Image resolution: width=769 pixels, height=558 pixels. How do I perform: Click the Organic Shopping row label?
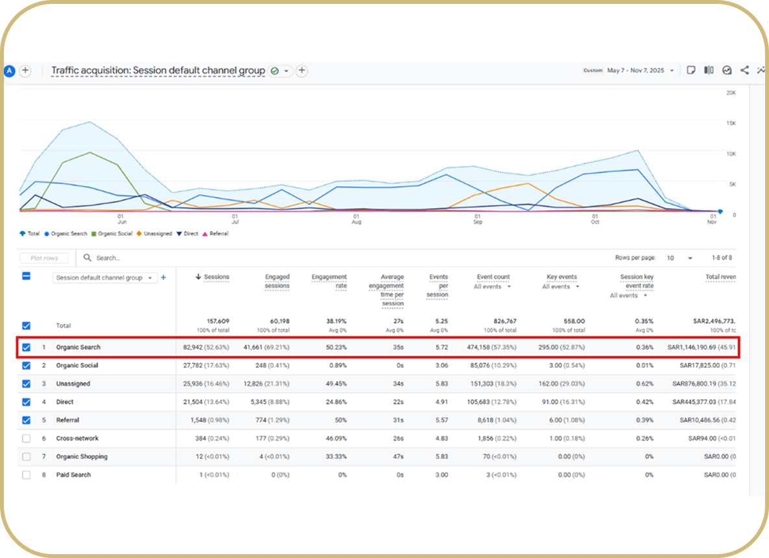[82, 457]
